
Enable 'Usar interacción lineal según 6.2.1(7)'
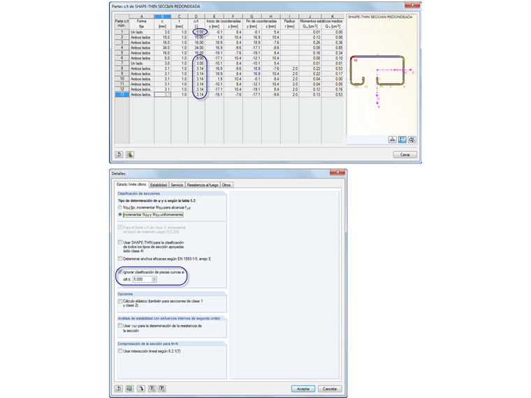pyautogui.click(x=120, y=351)
